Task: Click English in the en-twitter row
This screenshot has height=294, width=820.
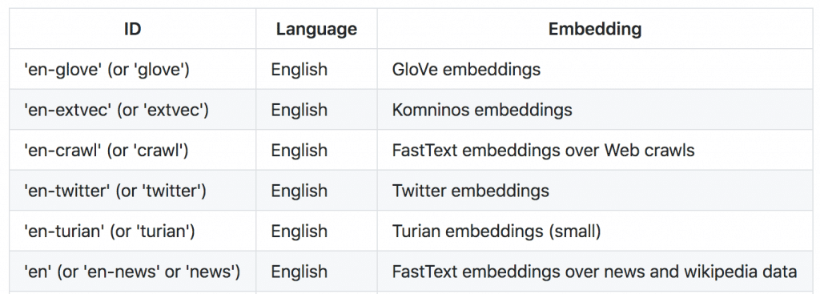Action: (299, 191)
